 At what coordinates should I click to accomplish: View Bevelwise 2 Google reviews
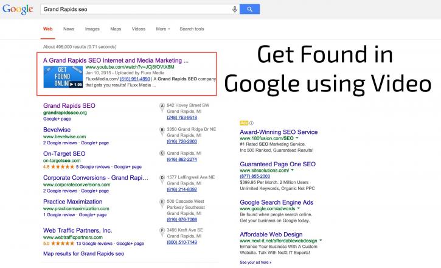pos(60,143)
